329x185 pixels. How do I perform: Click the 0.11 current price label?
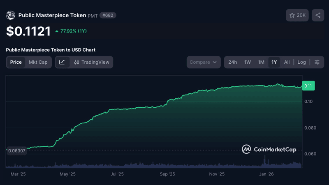point(308,86)
